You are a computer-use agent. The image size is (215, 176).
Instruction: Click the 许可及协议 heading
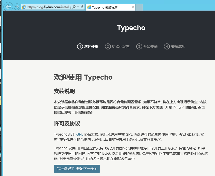click(x=67, y=124)
